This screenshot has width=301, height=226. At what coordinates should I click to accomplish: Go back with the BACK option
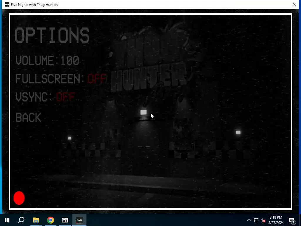click(29, 117)
